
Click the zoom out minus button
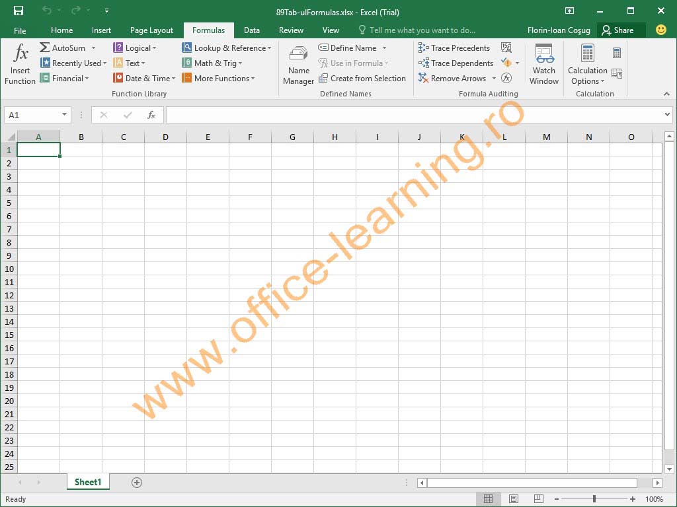(557, 499)
